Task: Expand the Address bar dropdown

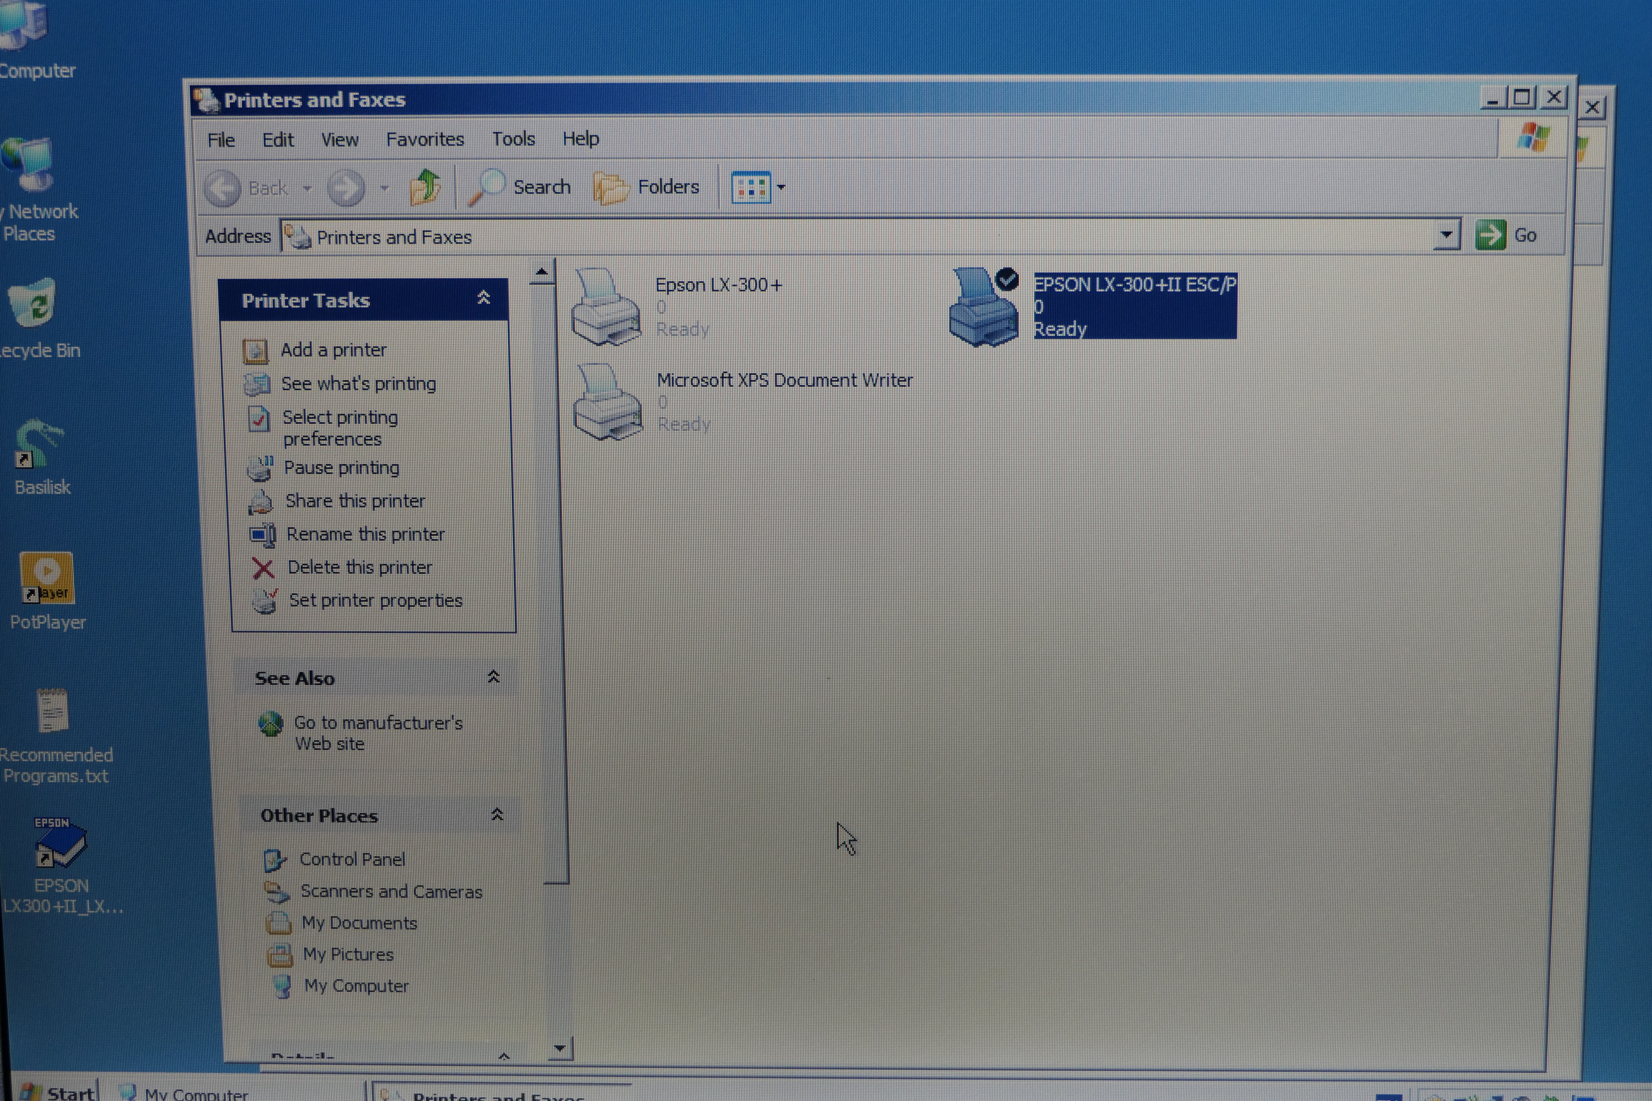Action: [x=1445, y=235]
